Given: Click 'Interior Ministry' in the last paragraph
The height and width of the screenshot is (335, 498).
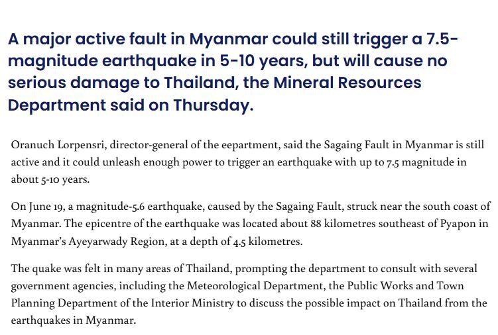Looking at the screenshot, I should [x=192, y=303].
